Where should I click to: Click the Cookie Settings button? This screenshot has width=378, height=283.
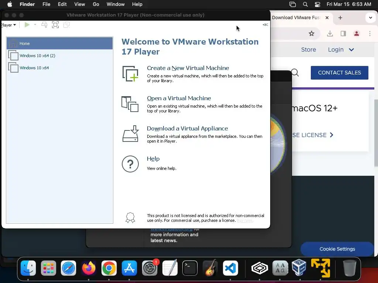tap(337, 249)
